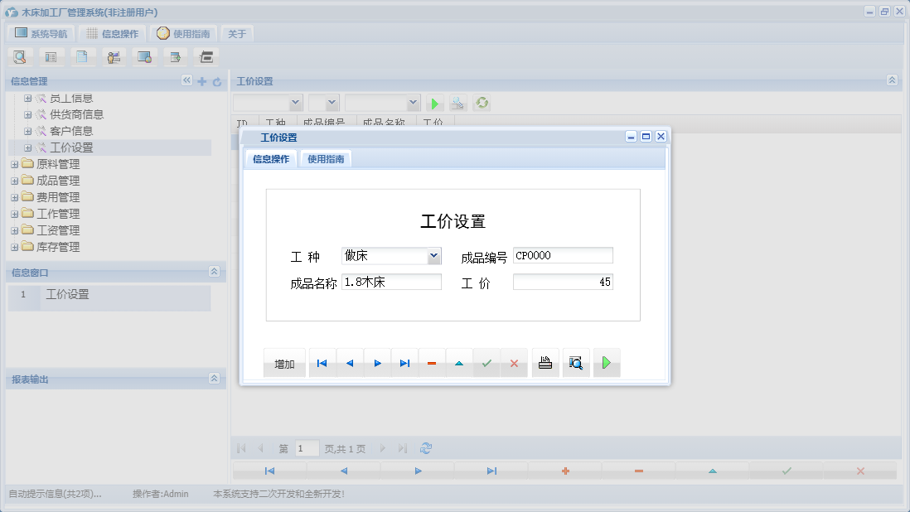Click the red X to cancel record editing
This screenshot has width=910, height=512.
[514, 362]
